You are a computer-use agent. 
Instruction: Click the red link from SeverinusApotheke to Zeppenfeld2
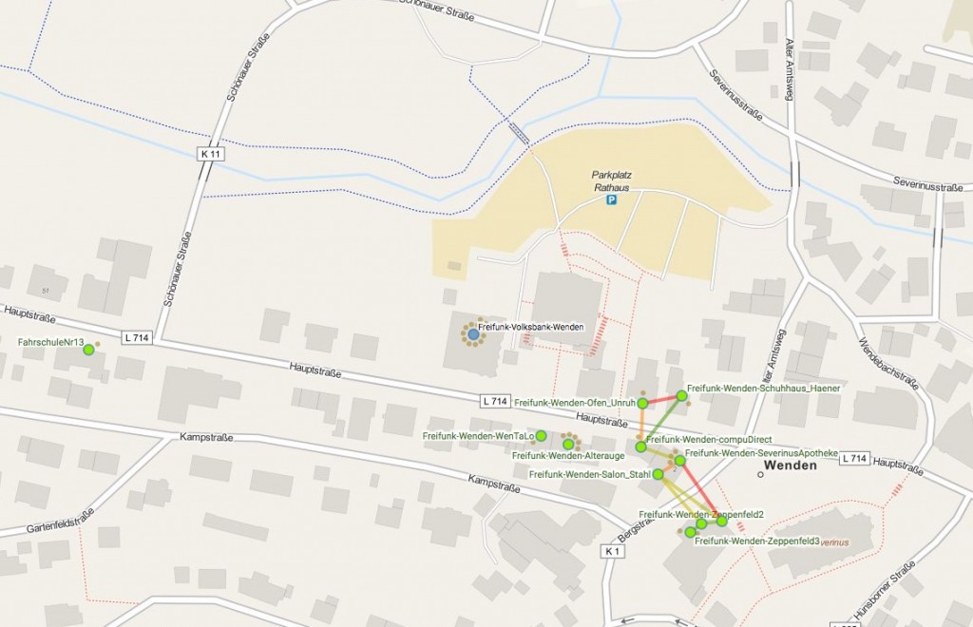pyautogui.click(x=700, y=490)
